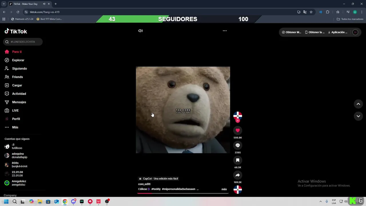Image resolution: width=366 pixels, height=206 pixels.
Task: Click the Obtener M... button
Action: (x=292, y=32)
